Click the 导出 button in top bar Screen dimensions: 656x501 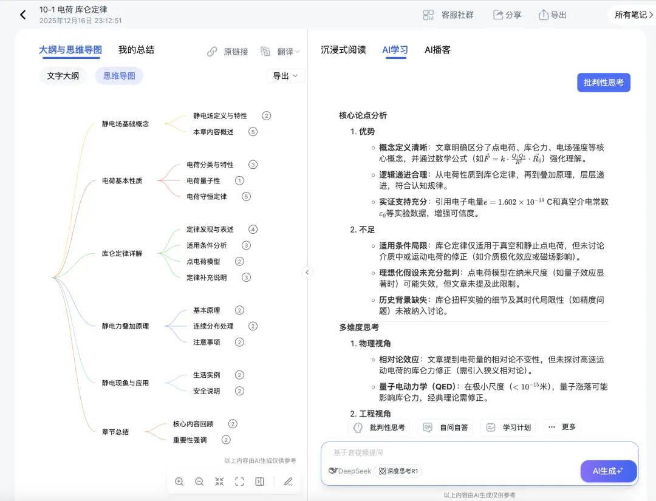pos(552,15)
